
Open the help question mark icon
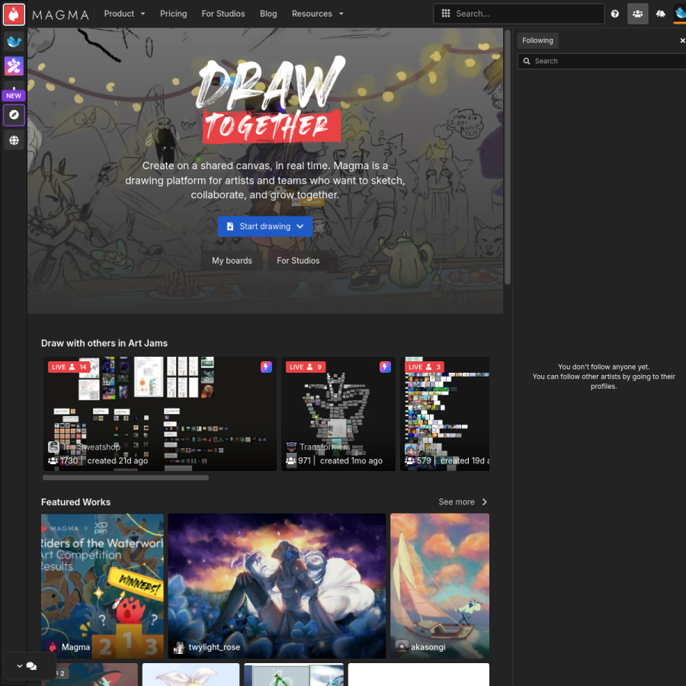coord(614,14)
